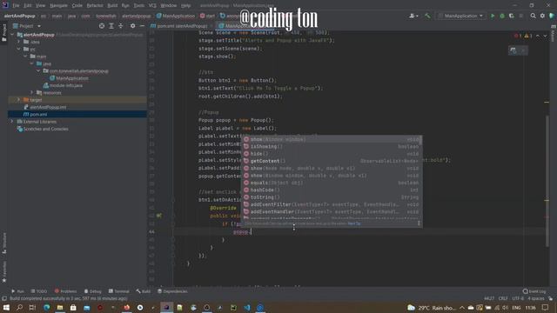The image size is (557, 313).
Task: Open completion popup options three-dot icon
Action: click(419, 223)
